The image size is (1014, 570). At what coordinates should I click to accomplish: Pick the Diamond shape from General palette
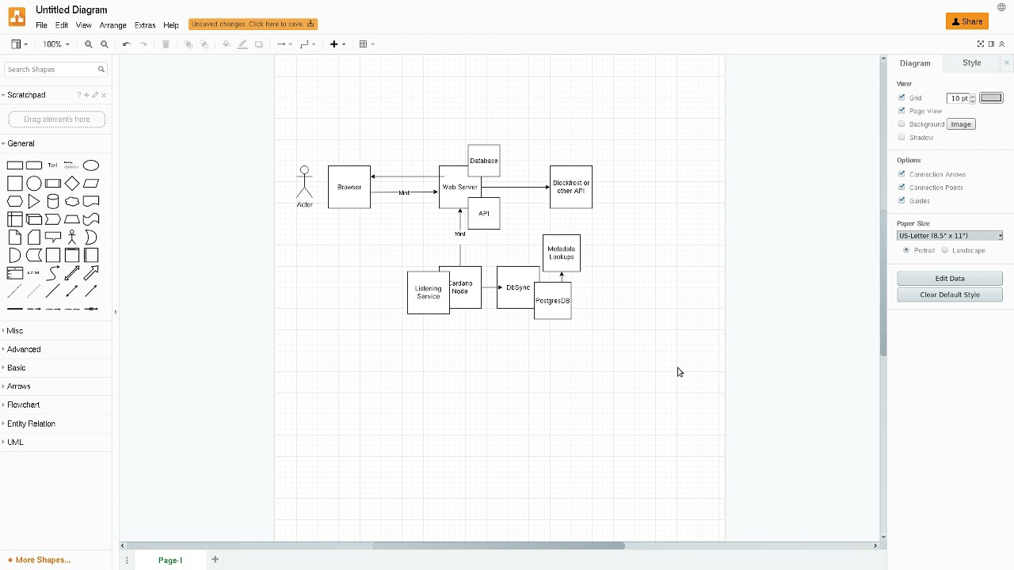tap(72, 184)
